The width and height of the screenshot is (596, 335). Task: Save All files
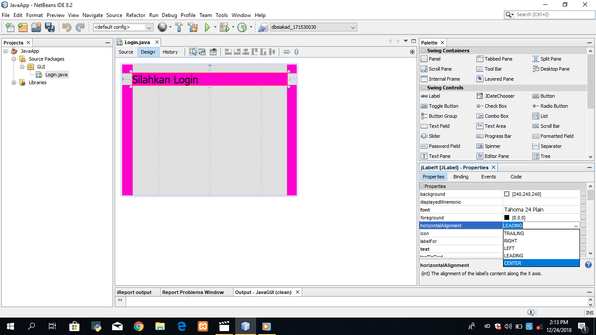click(x=49, y=27)
